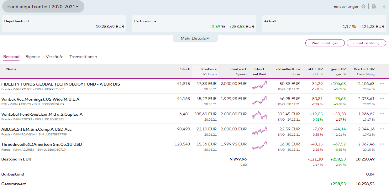Image resolution: width=389 pixels, height=189 pixels.
Task: Open the Transaktionen tab
Action: click(83, 57)
